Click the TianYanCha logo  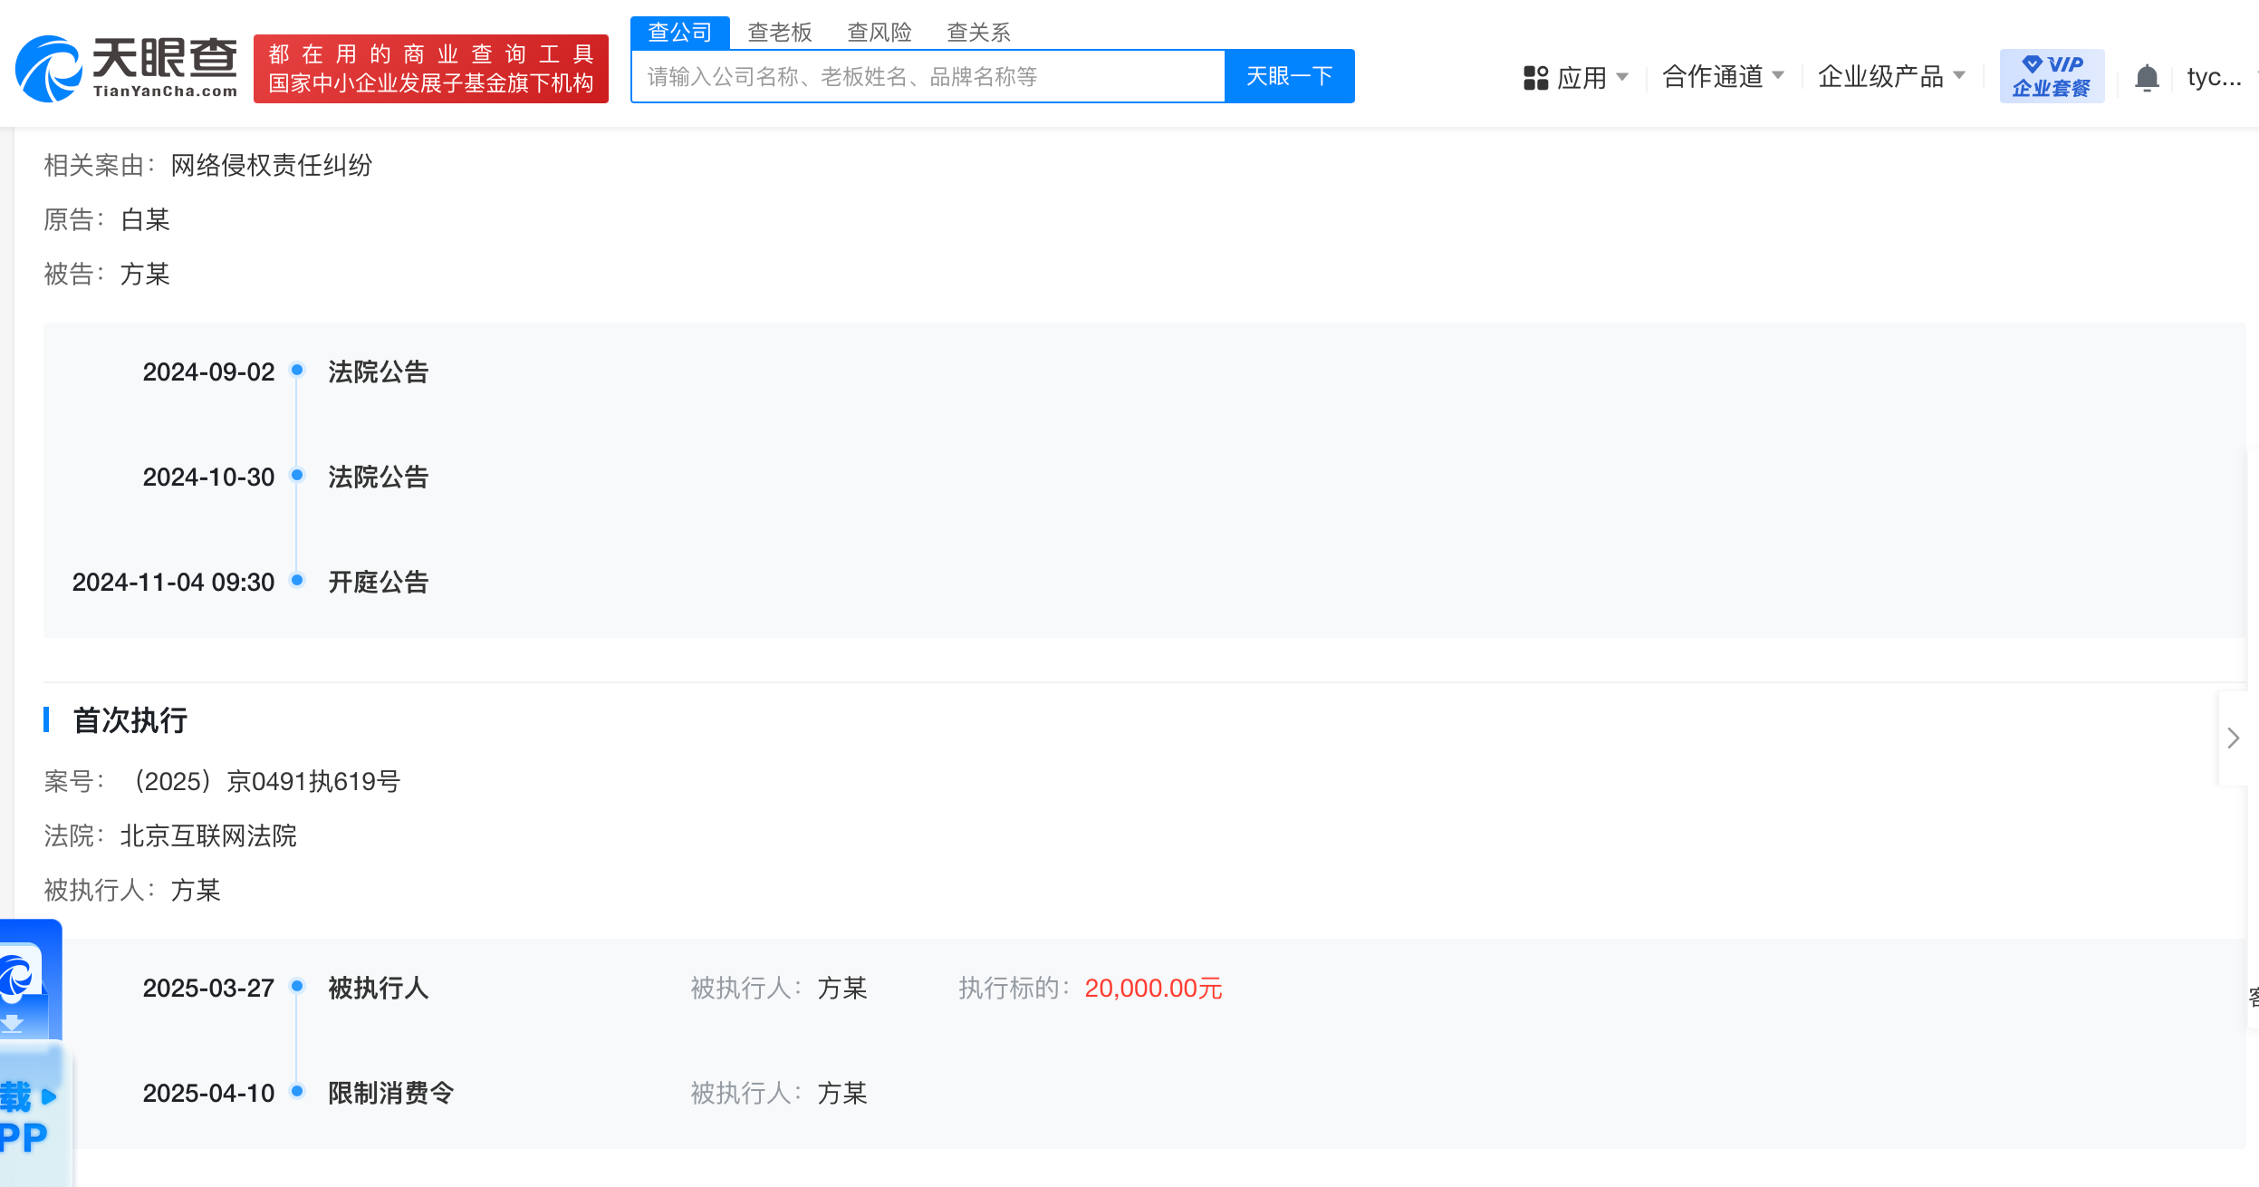tap(126, 69)
